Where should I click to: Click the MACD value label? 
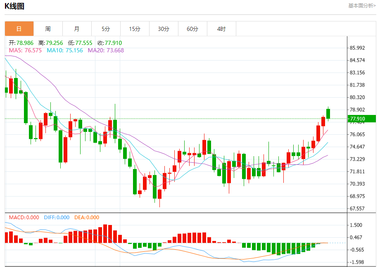click(24, 218)
